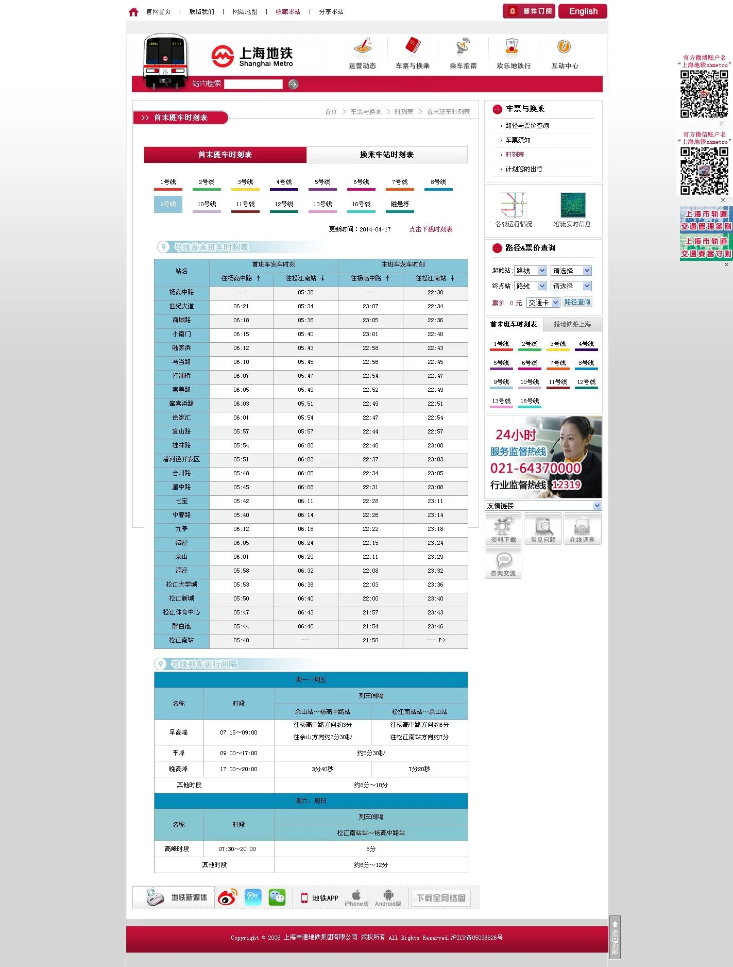Click 分享本站 top link
733x967 pixels.
(331, 12)
